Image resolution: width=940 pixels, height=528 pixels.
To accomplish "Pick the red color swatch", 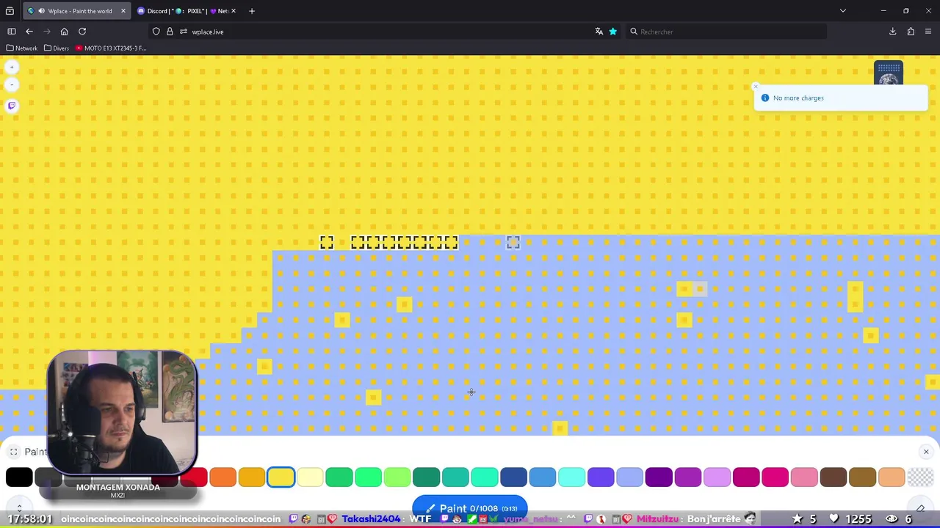I will pos(194,477).
